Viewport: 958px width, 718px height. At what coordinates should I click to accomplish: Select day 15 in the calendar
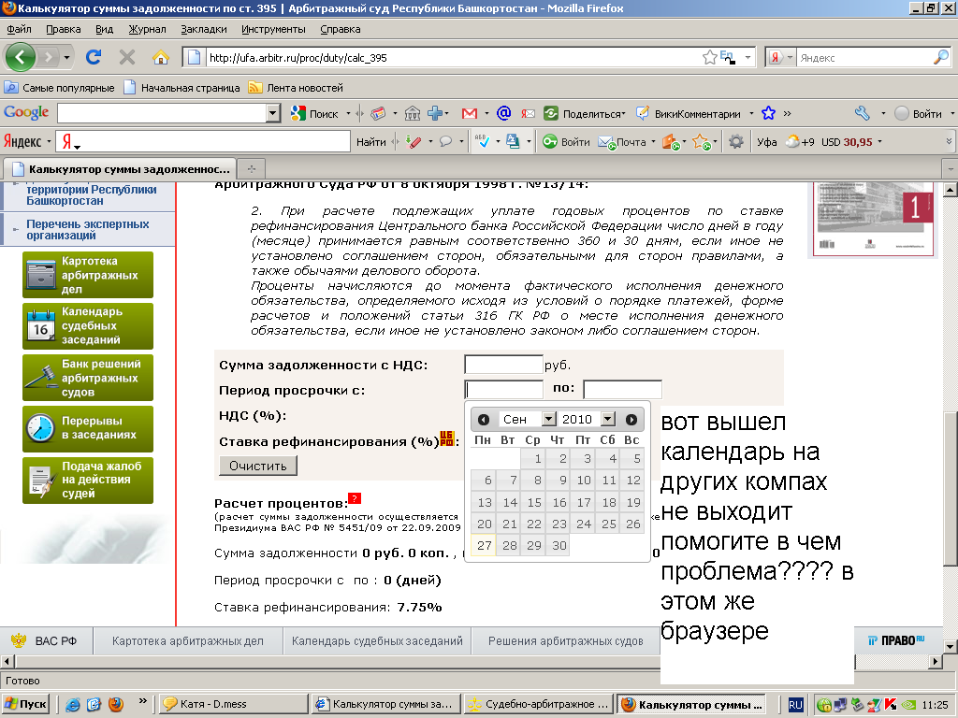click(x=534, y=502)
